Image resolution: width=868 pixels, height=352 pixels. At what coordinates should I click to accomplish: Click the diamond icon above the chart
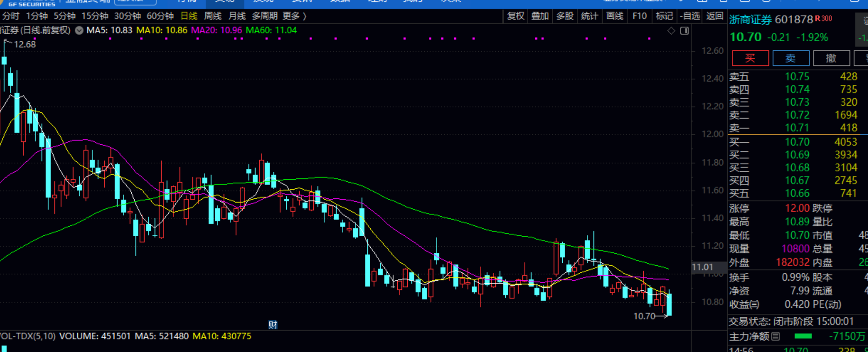tap(671, 31)
